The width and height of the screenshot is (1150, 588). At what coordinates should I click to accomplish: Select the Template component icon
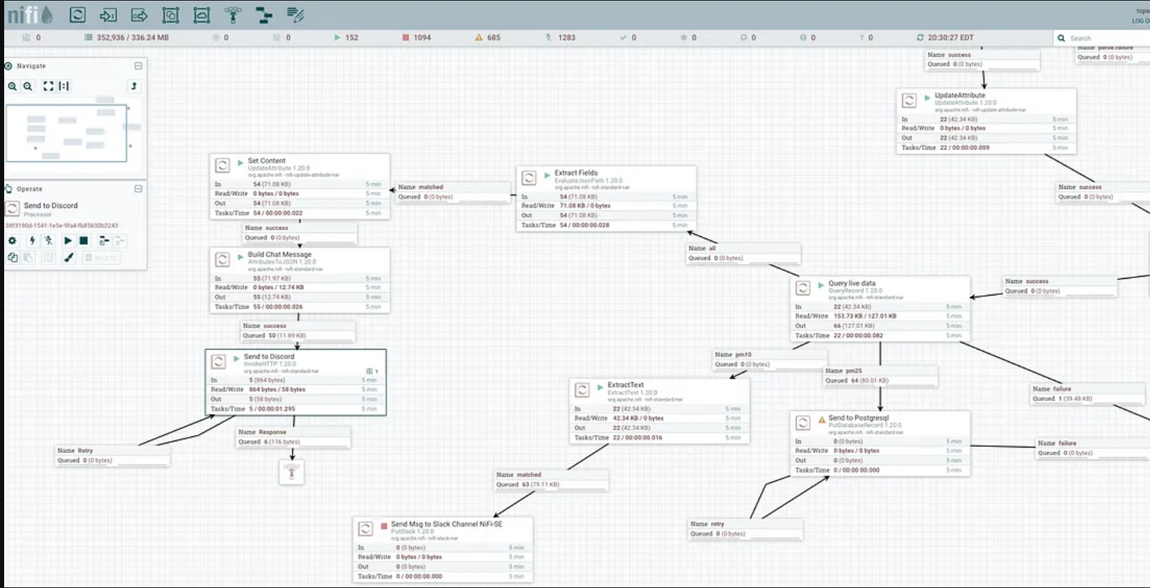tap(264, 15)
